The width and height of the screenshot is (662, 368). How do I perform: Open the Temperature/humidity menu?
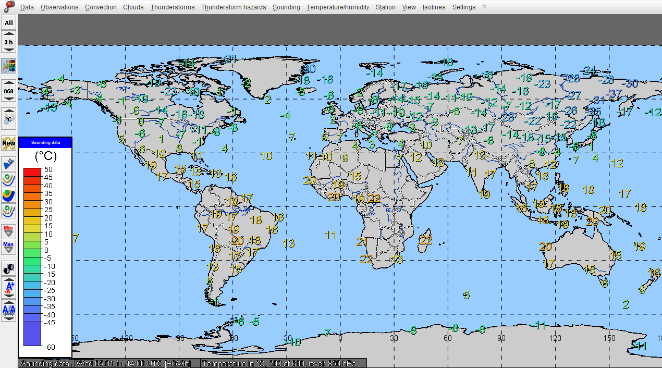[x=338, y=7]
